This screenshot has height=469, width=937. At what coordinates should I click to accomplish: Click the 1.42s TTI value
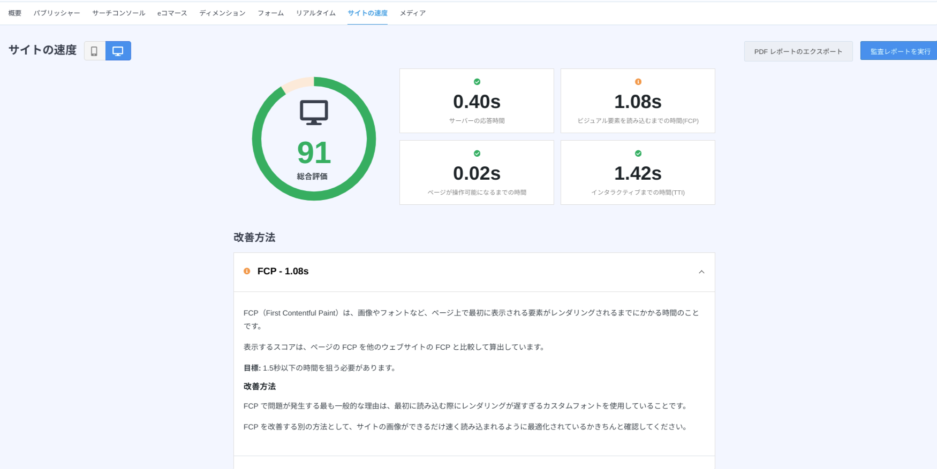coord(638,173)
